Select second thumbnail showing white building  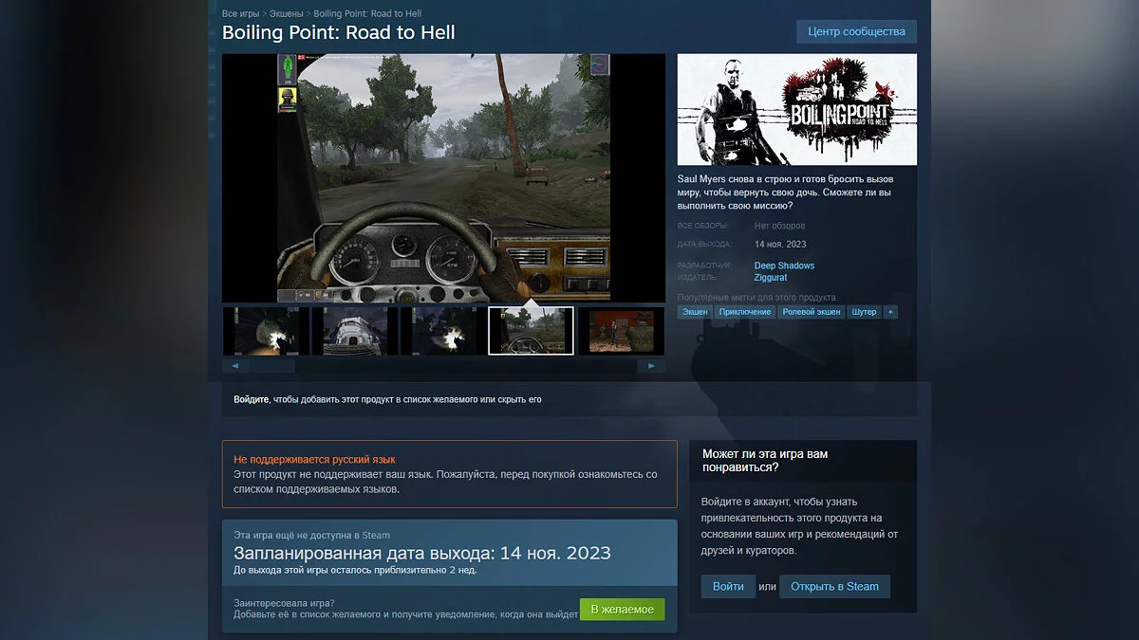[354, 330]
